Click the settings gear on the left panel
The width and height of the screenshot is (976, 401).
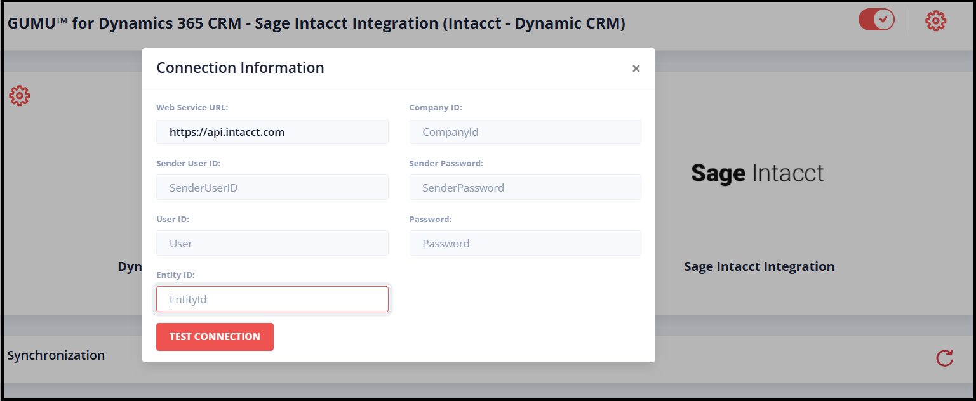point(19,95)
